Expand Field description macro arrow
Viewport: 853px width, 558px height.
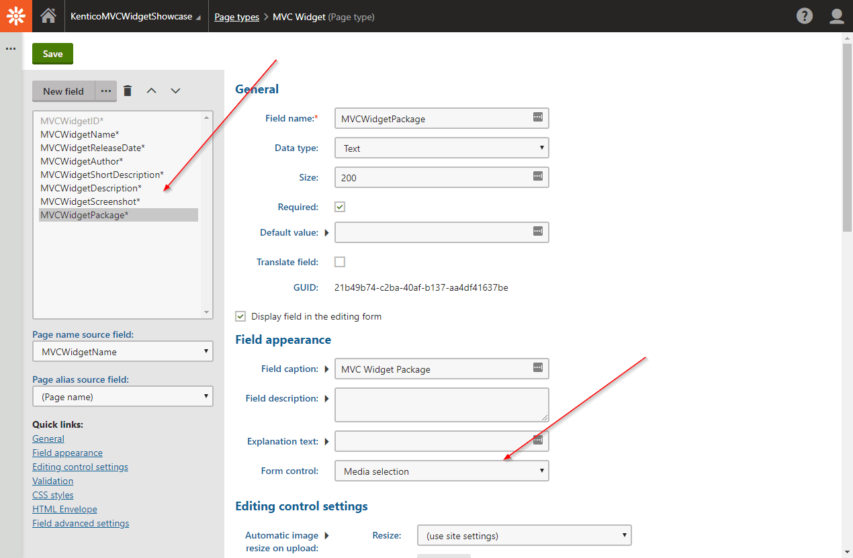pos(327,398)
